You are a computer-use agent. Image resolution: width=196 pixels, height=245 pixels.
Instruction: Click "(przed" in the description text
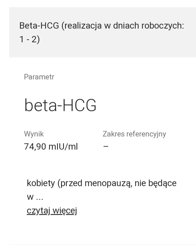[69, 183]
